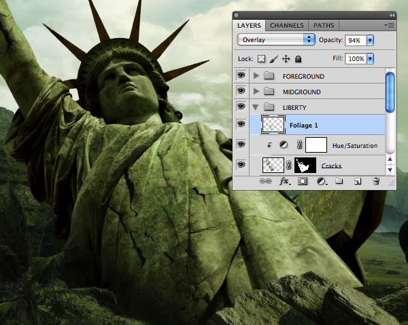Click the Hue/Saturation layer name

click(x=355, y=146)
